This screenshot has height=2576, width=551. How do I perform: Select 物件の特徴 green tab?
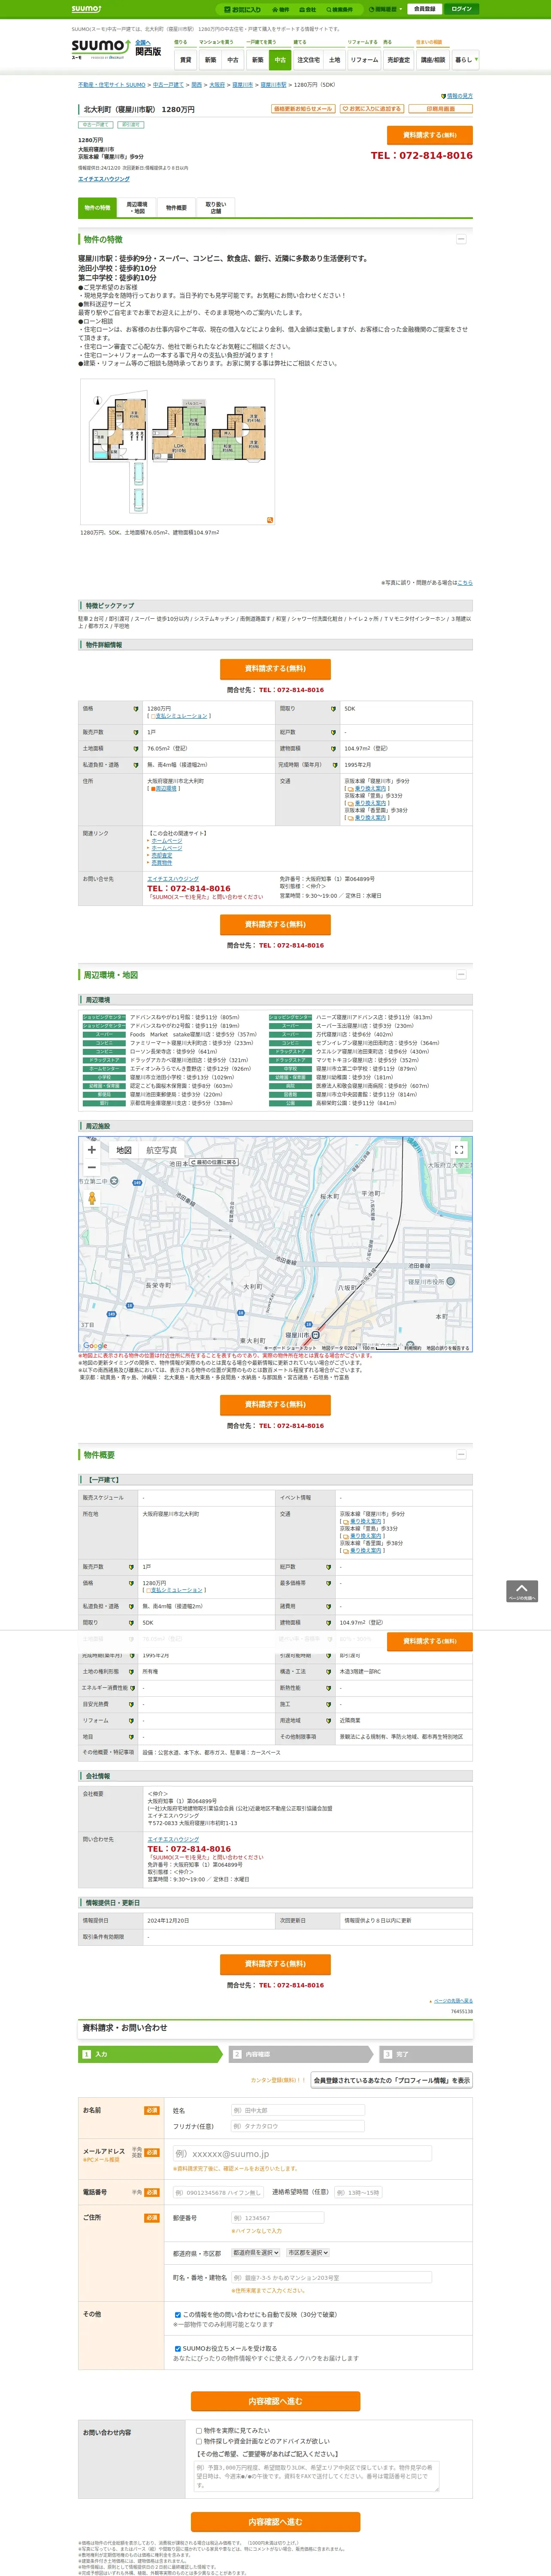(x=97, y=208)
